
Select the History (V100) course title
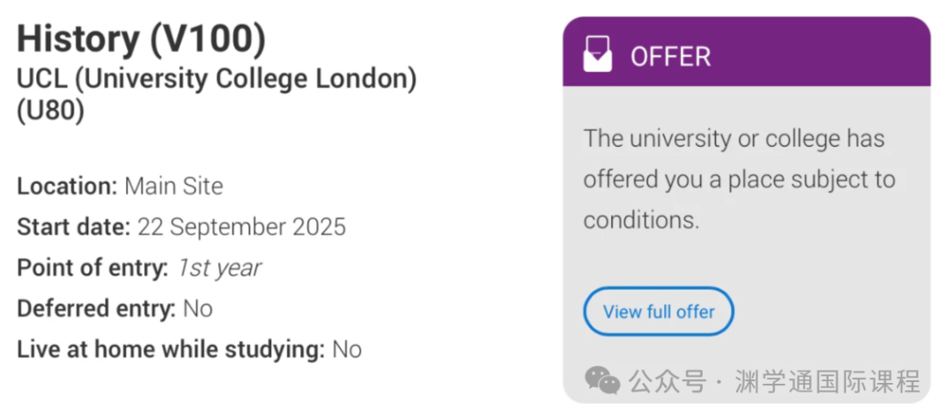click(141, 39)
